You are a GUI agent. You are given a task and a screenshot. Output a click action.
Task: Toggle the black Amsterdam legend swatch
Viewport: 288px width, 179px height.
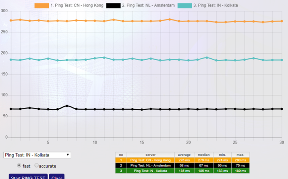coord(113,5)
